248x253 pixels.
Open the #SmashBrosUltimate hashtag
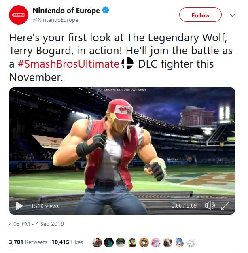pyautogui.click(x=68, y=64)
